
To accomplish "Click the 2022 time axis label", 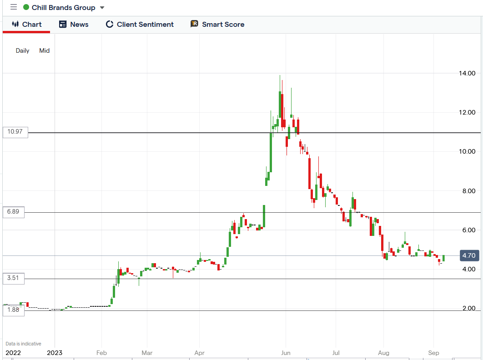I will coord(13,353).
